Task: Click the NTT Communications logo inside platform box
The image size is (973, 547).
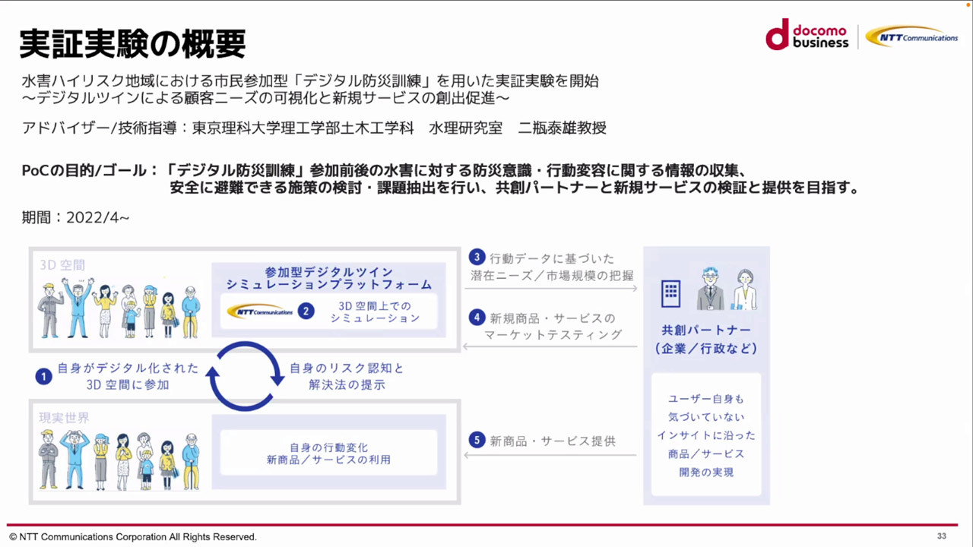Action: click(x=260, y=311)
